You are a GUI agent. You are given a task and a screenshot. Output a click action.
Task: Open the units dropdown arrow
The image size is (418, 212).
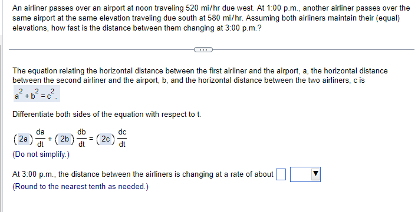[315, 174]
